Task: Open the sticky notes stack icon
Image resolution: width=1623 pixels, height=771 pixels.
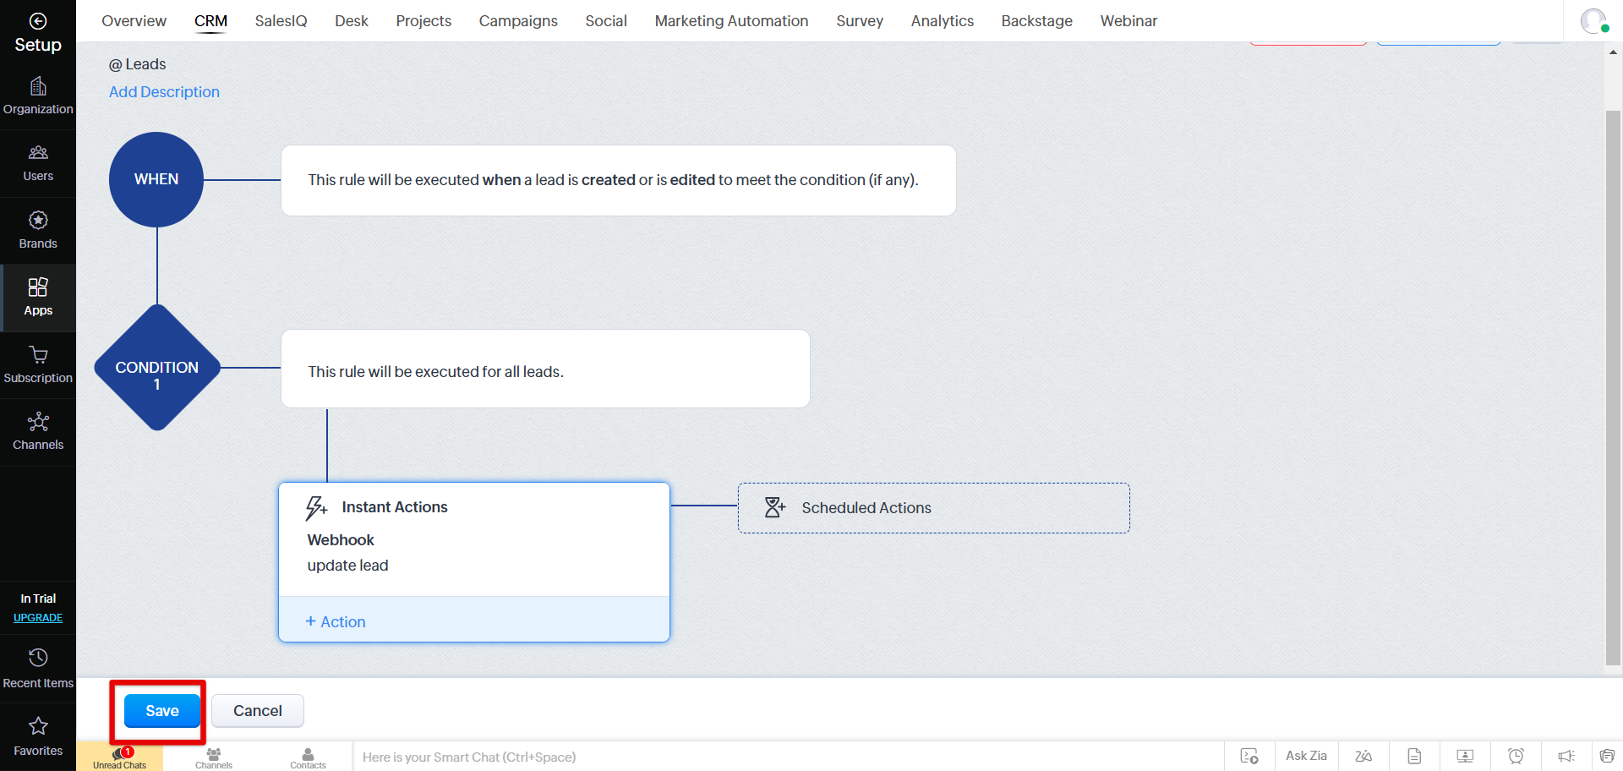Action: tap(1607, 756)
